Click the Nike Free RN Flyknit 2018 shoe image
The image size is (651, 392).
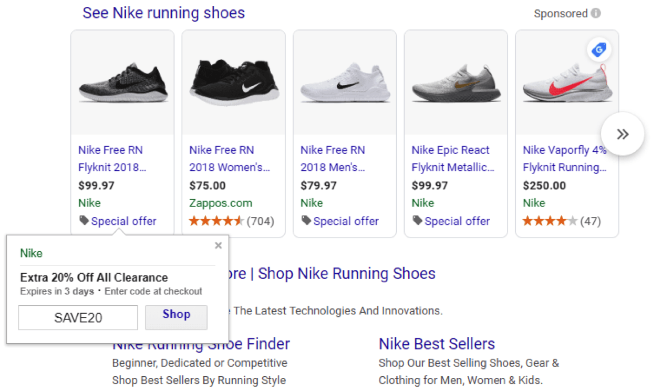pos(122,82)
